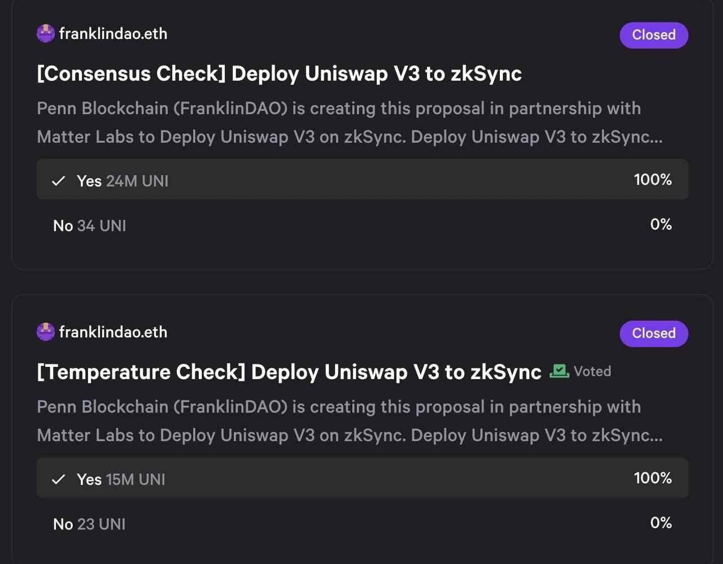Select the No 34 UNI result row

tap(361, 225)
